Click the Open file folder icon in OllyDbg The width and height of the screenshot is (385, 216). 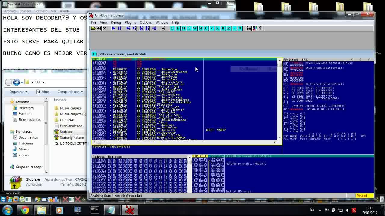click(94, 28)
